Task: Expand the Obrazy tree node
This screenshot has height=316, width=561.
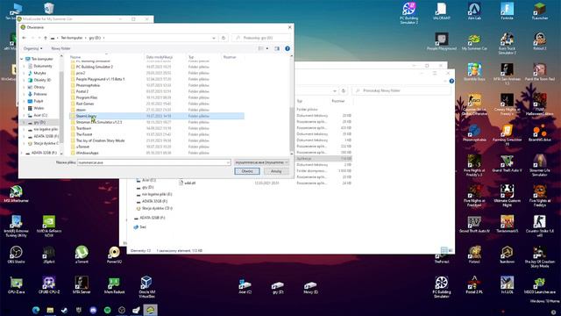Action: point(24,87)
